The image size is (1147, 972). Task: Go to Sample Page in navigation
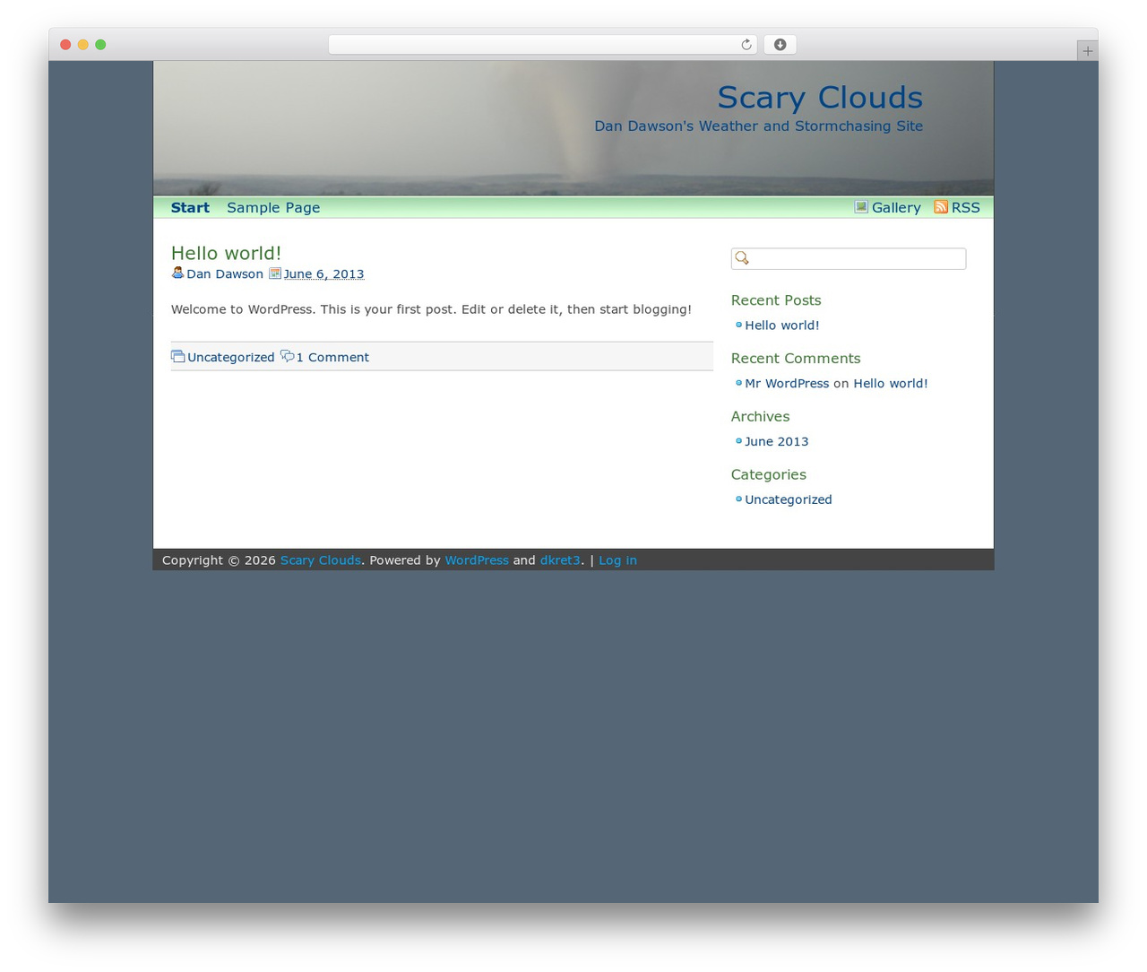(x=273, y=207)
